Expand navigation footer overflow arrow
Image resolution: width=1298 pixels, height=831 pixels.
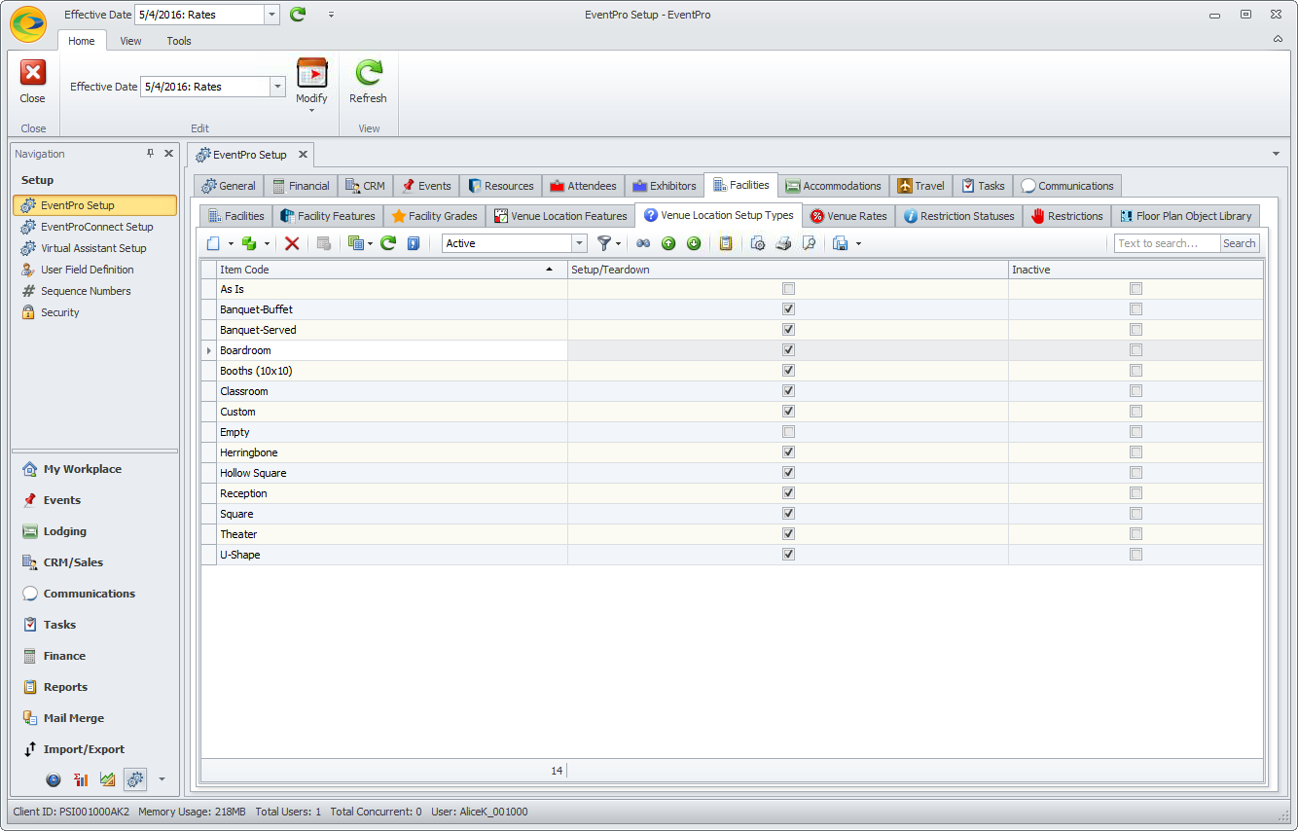pyautogui.click(x=162, y=779)
